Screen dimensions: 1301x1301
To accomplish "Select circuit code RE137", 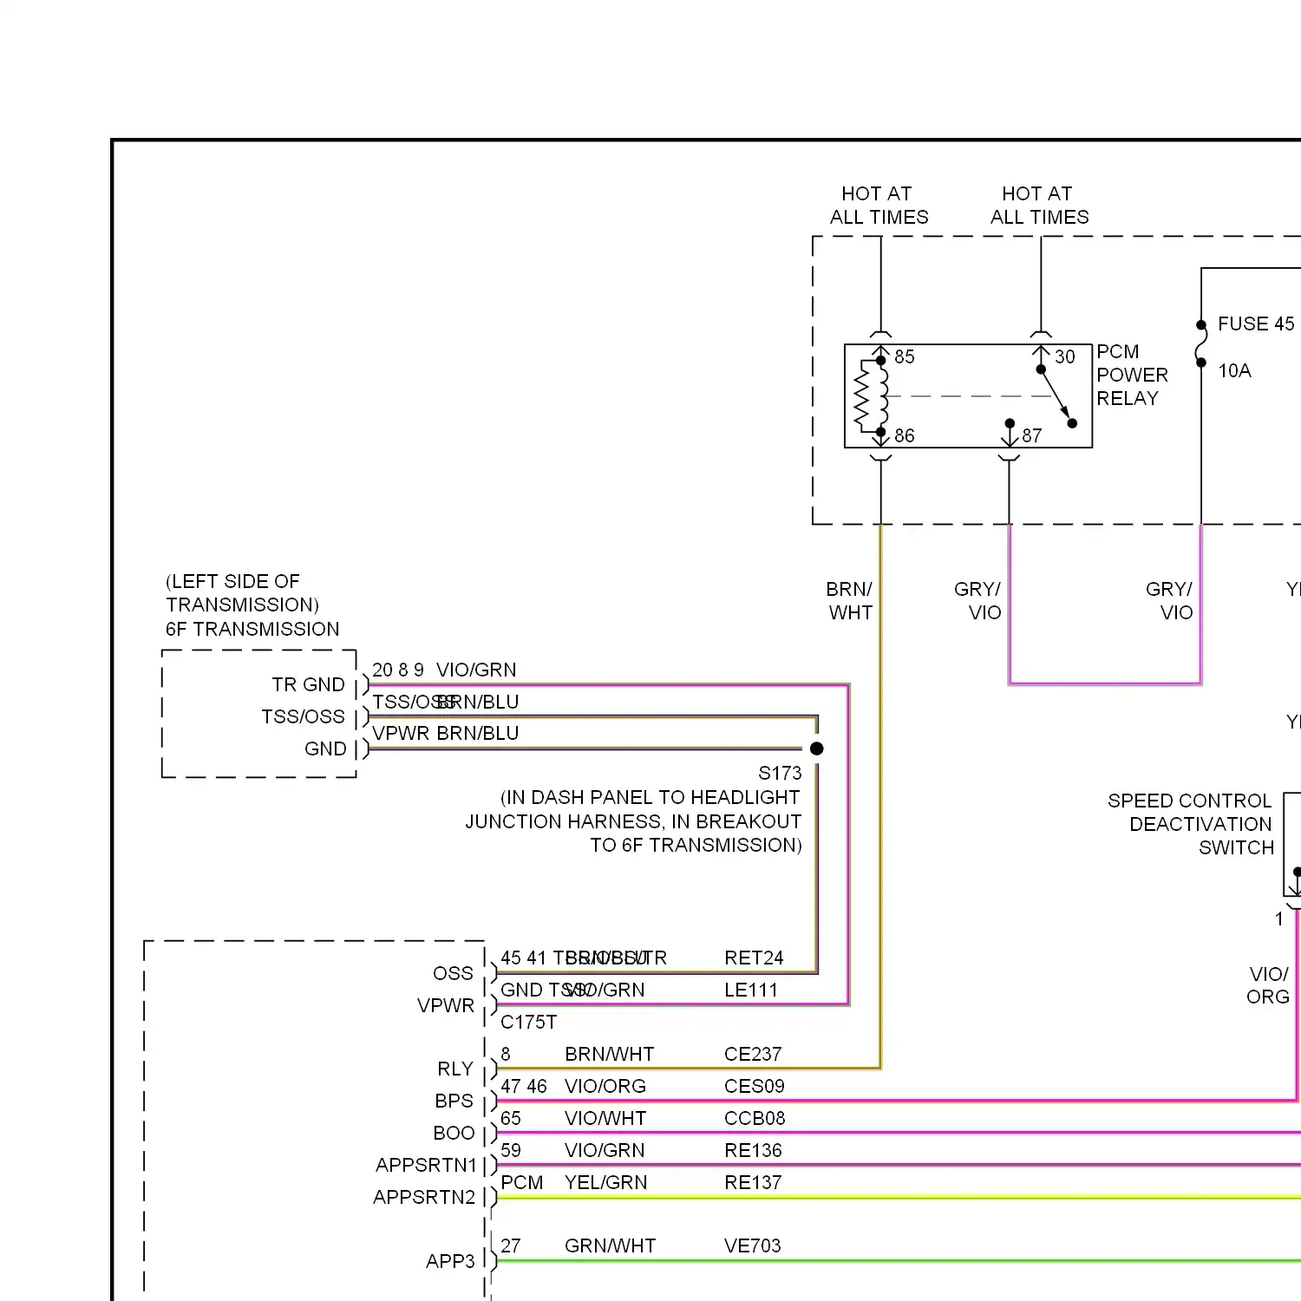I will 753,1182.
